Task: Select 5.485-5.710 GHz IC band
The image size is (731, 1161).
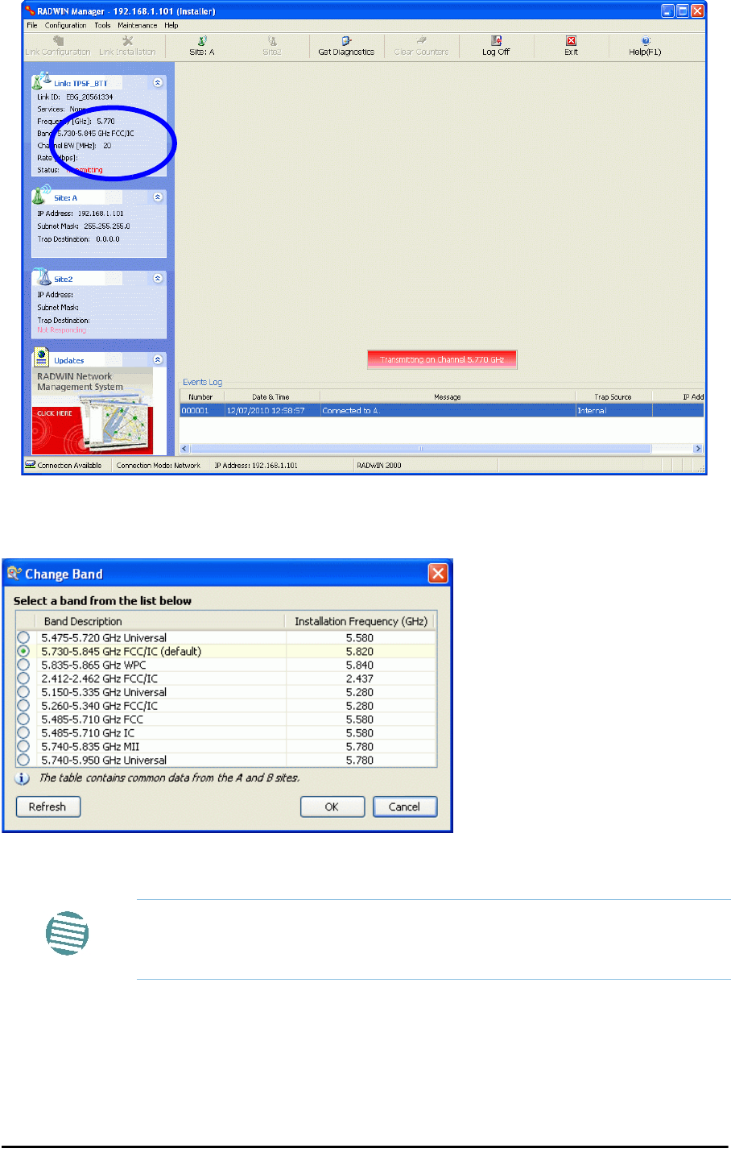Action: (23, 733)
